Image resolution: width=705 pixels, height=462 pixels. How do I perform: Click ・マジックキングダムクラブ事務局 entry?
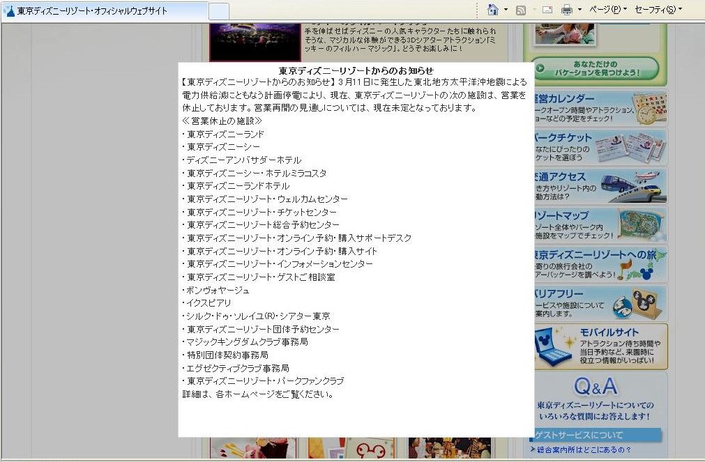(x=245, y=342)
